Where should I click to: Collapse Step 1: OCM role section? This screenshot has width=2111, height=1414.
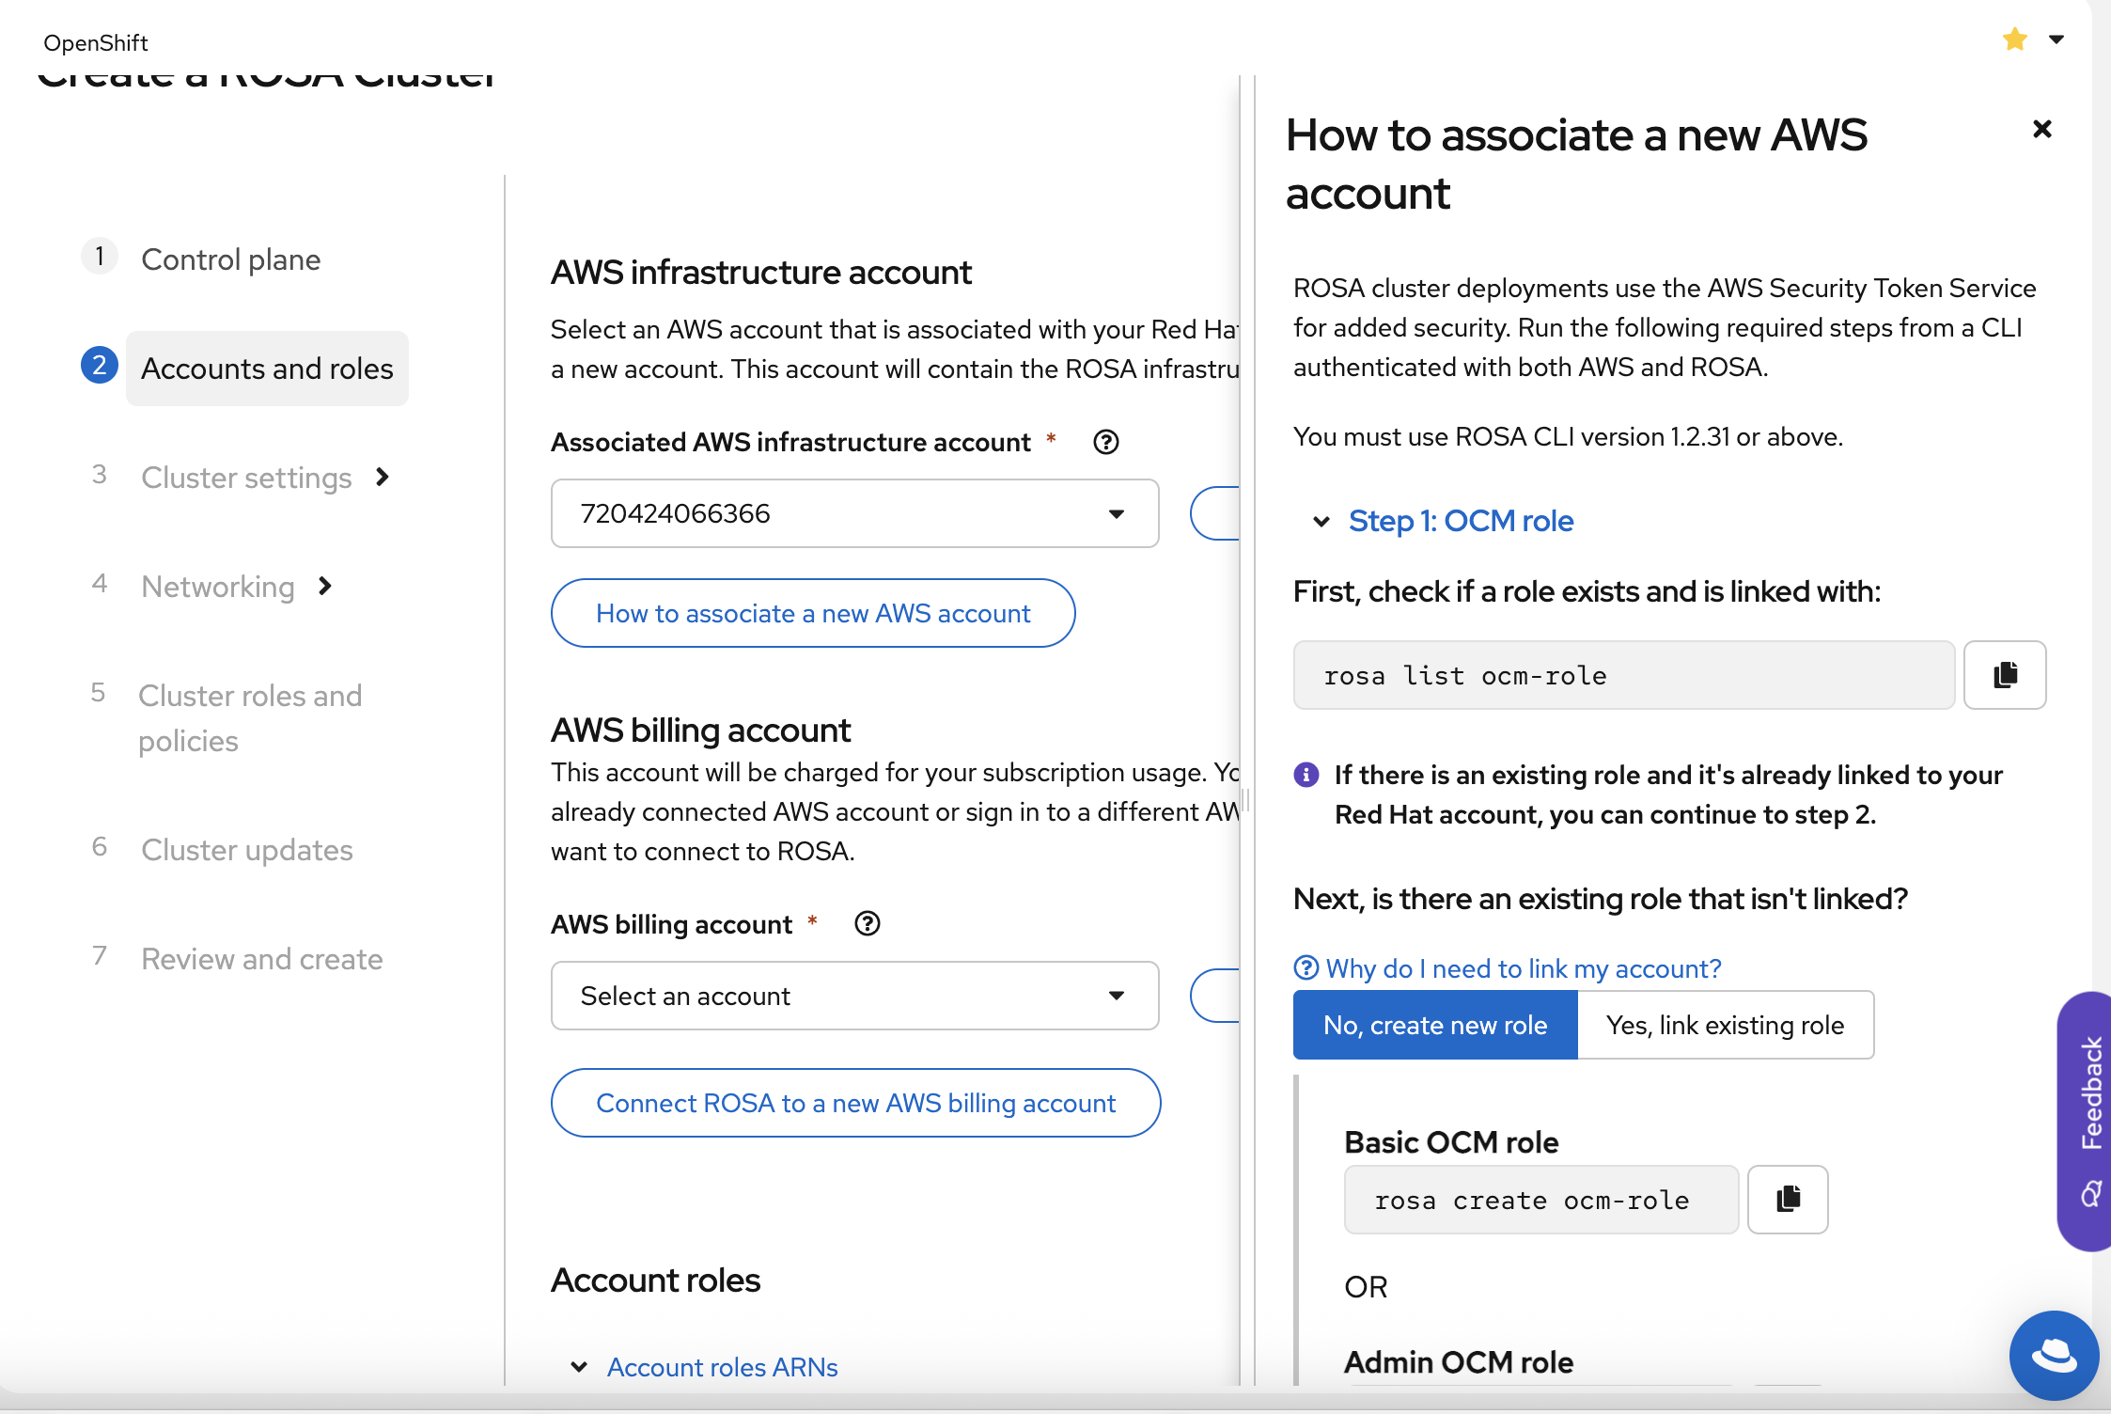click(x=1459, y=521)
